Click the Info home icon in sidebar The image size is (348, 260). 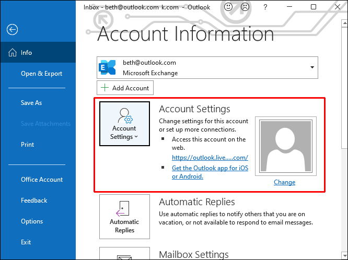(x=11, y=53)
